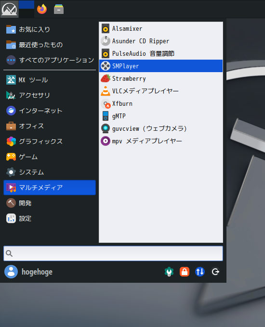Open the switch user icon
265x327 pixels.
(x=200, y=272)
